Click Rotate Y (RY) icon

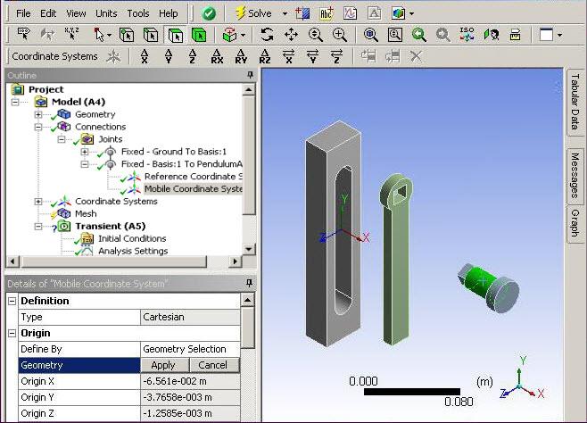[241, 56]
